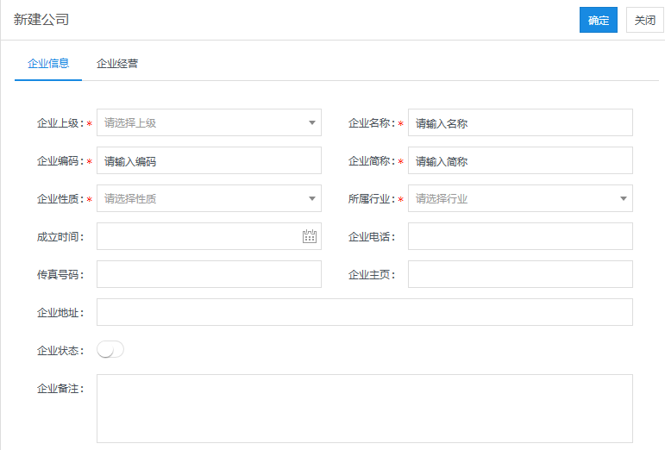Focus the 企业电话 input box
Image resolution: width=665 pixels, height=450 pixels.
pyautogui.click(x=520, y=236)
